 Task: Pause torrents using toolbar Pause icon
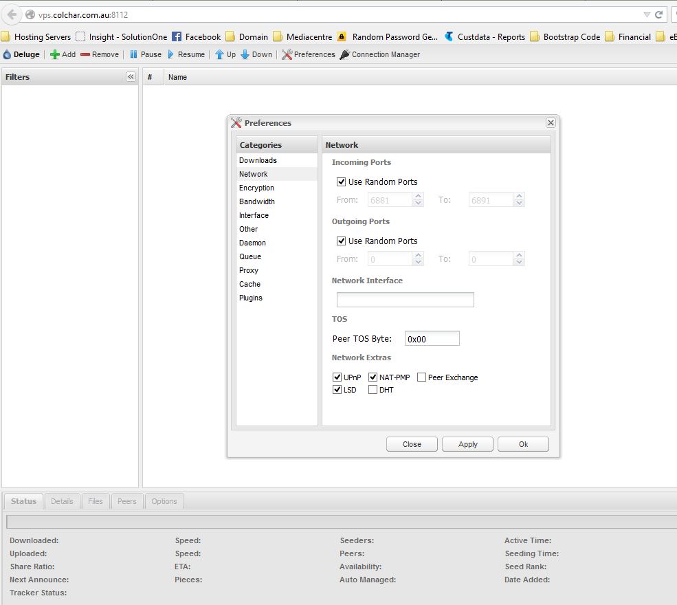[134, 54]
